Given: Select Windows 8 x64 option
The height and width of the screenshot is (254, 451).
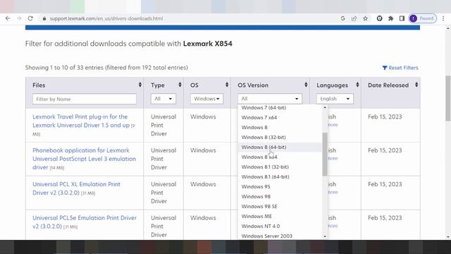Looking at the screenshot, I should (x=280, y=157).
